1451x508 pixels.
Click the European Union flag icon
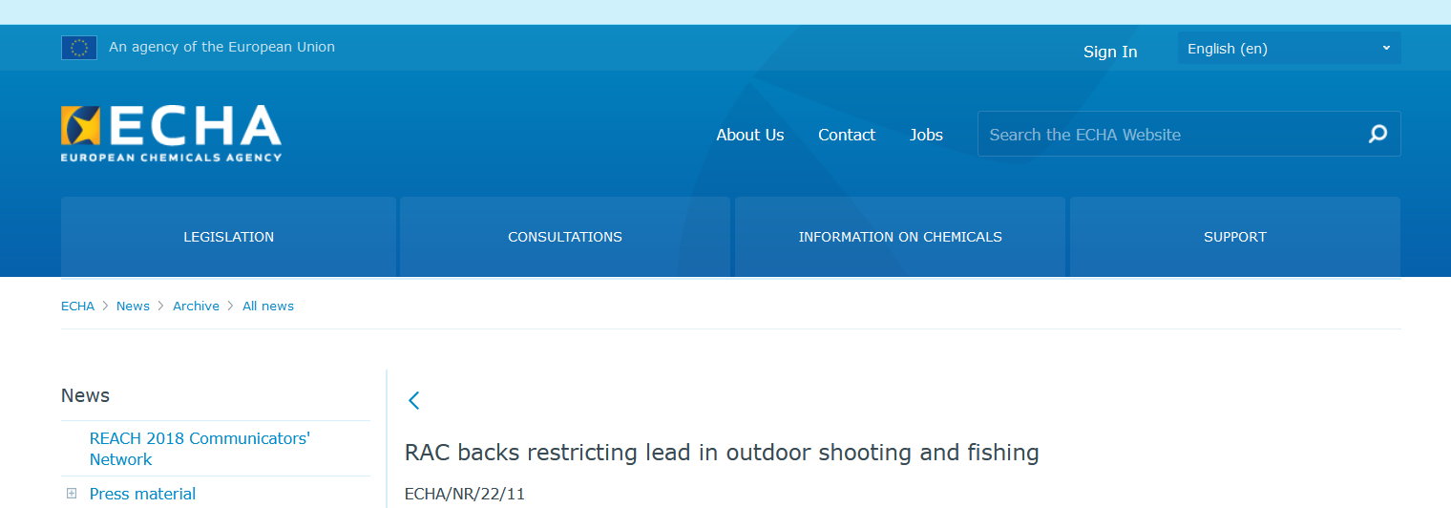pos(79,48)
